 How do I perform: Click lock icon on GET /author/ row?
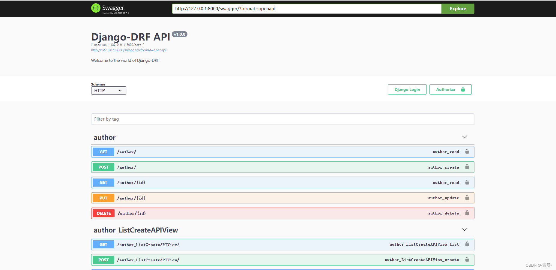tap(467, 151)
